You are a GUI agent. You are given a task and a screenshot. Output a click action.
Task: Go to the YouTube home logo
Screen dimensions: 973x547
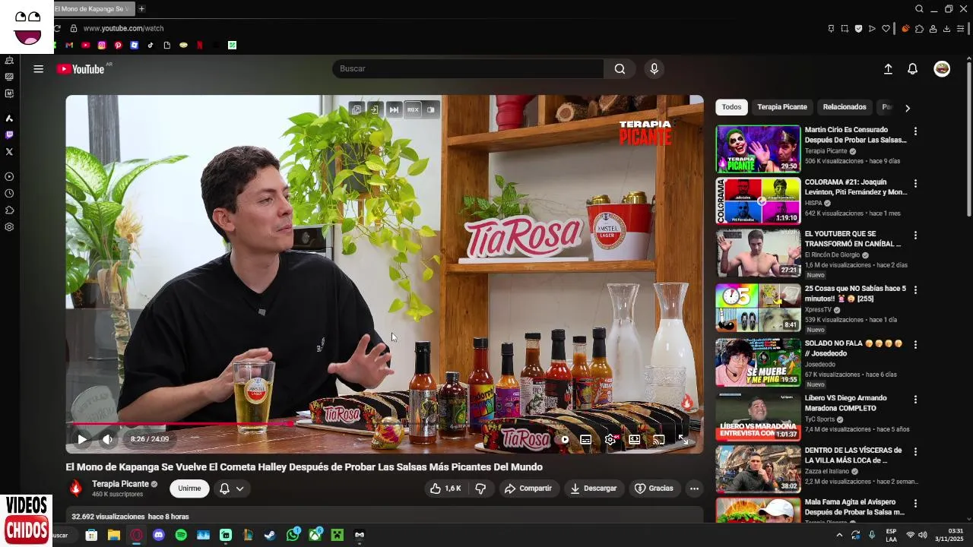[x=81, y=69]
